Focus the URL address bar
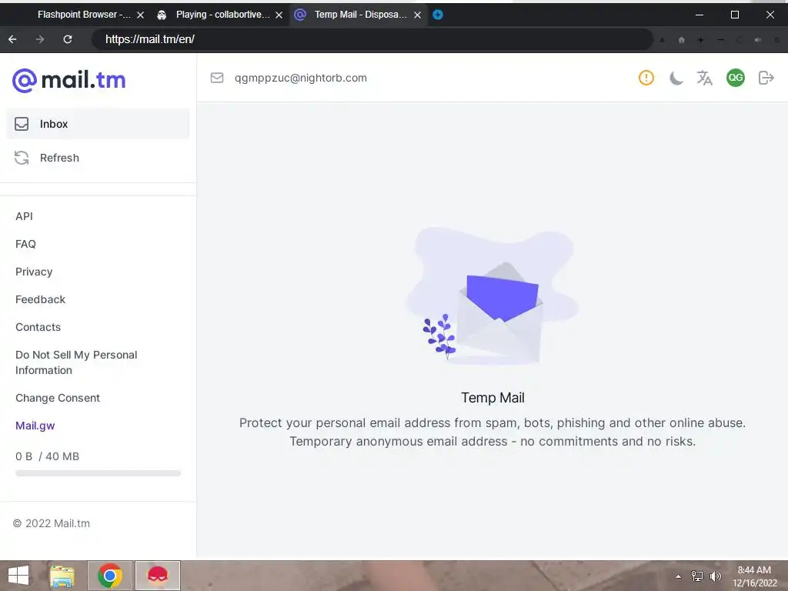Image resolution: width=788 pixels, height=591 pixels. (372, 39)
